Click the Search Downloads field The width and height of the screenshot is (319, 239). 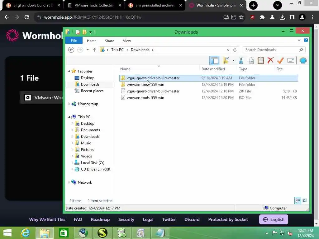click(274, 50)
